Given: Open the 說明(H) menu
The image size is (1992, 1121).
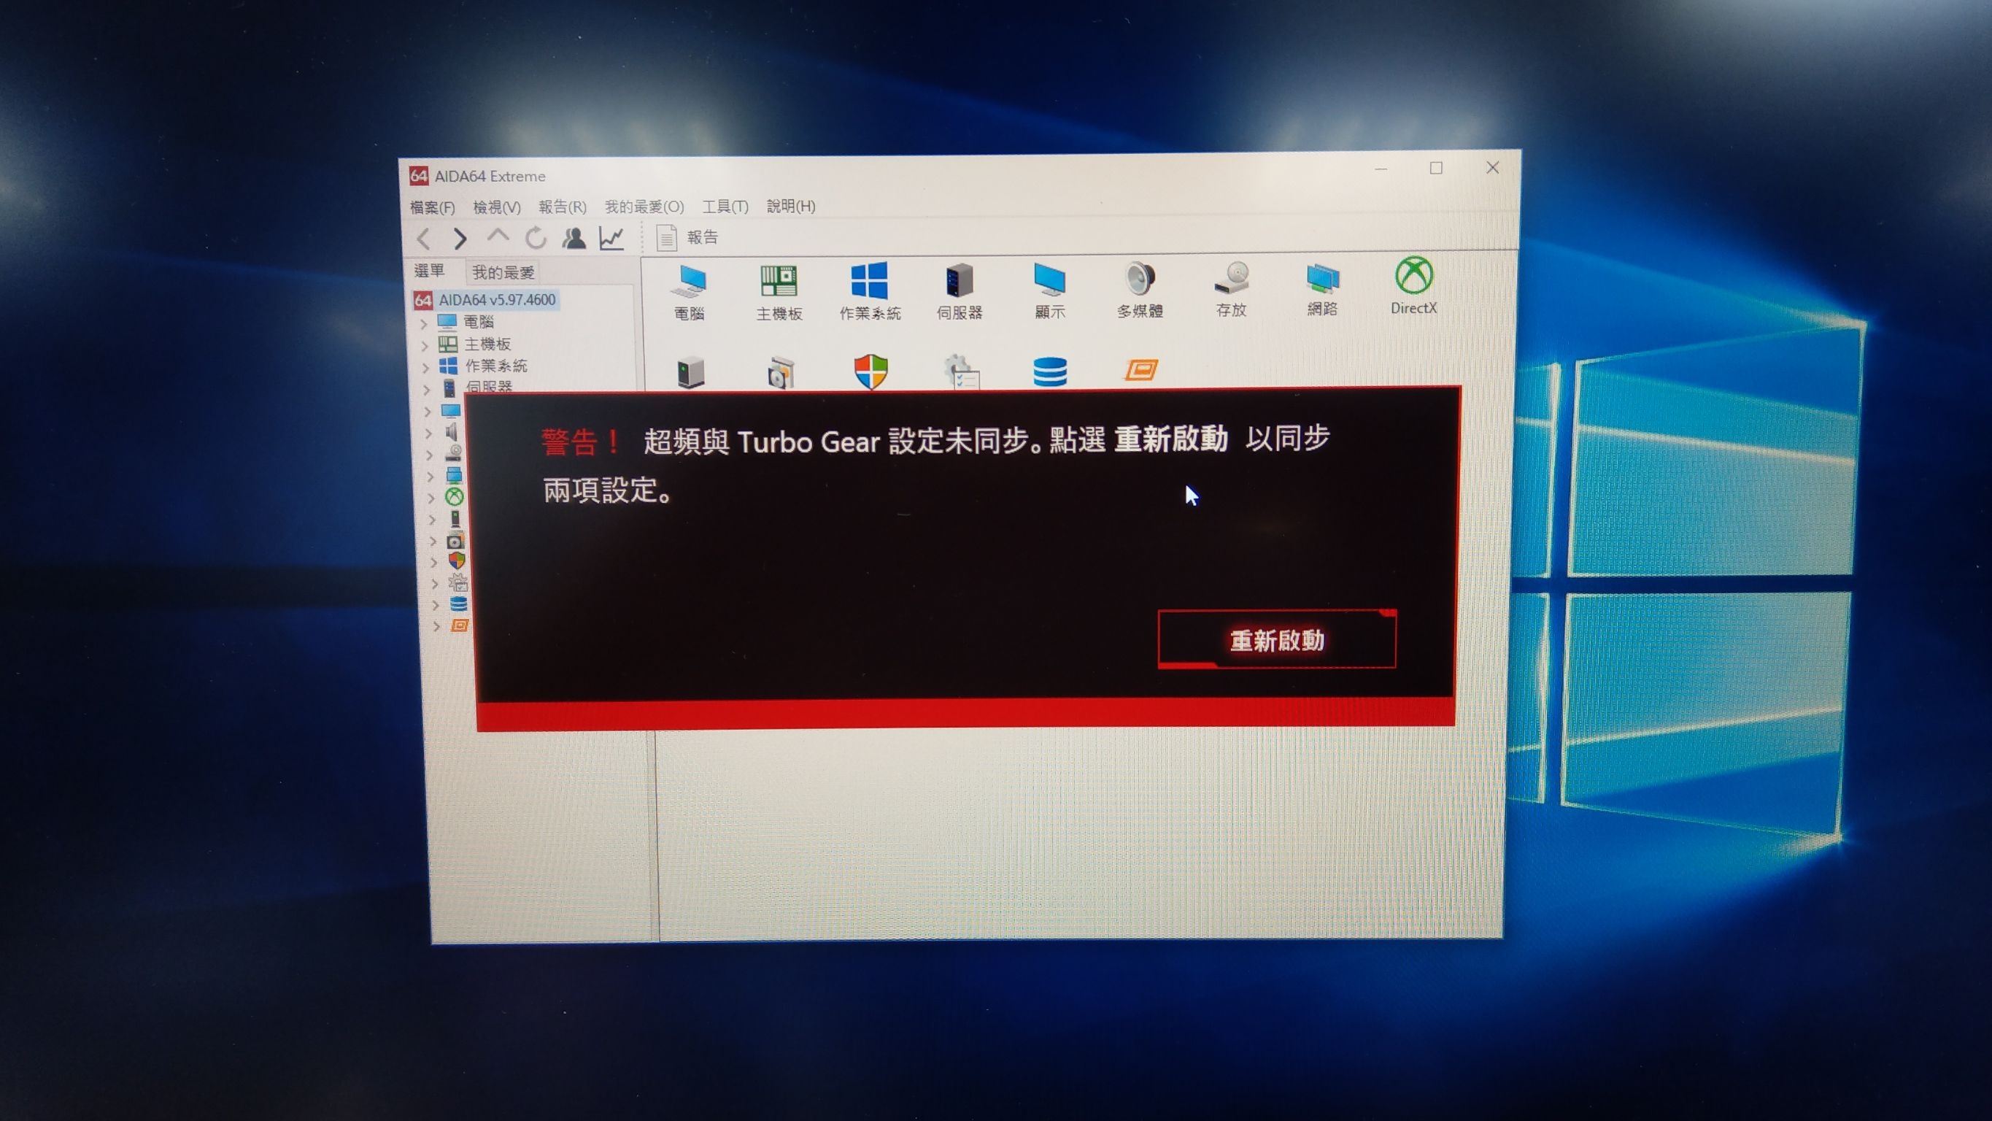Looking at the screenshot, I should click(x=790, y=206).
